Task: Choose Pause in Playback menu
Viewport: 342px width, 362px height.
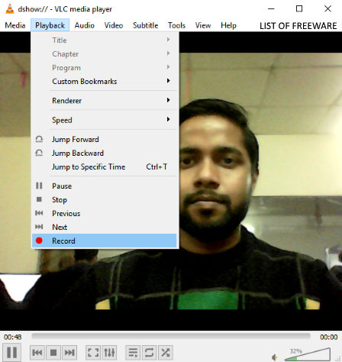Action: click(104, 186)
